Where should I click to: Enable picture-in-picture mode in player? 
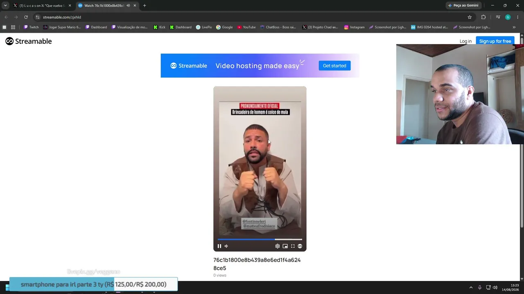tap(285, 246)
